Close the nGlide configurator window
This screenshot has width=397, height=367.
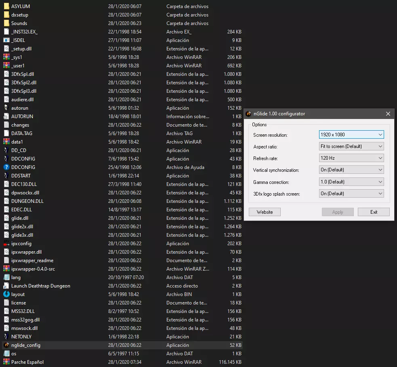coord(388,114)
